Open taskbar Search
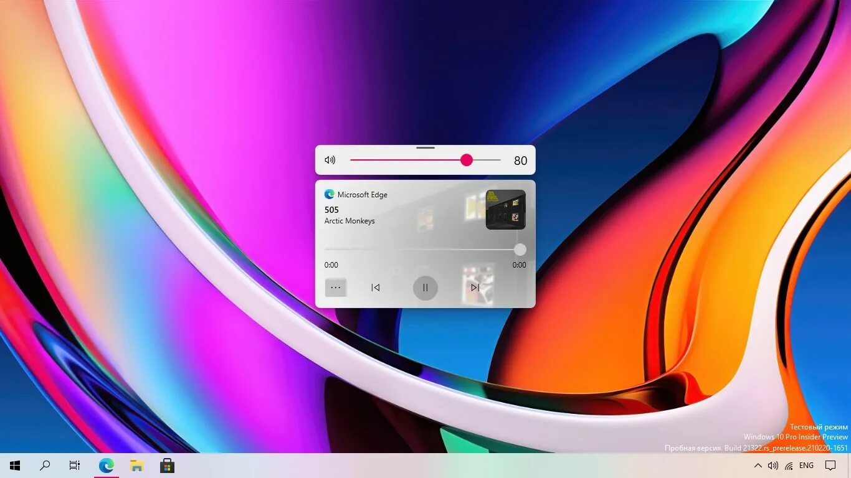 coord(45,466)
